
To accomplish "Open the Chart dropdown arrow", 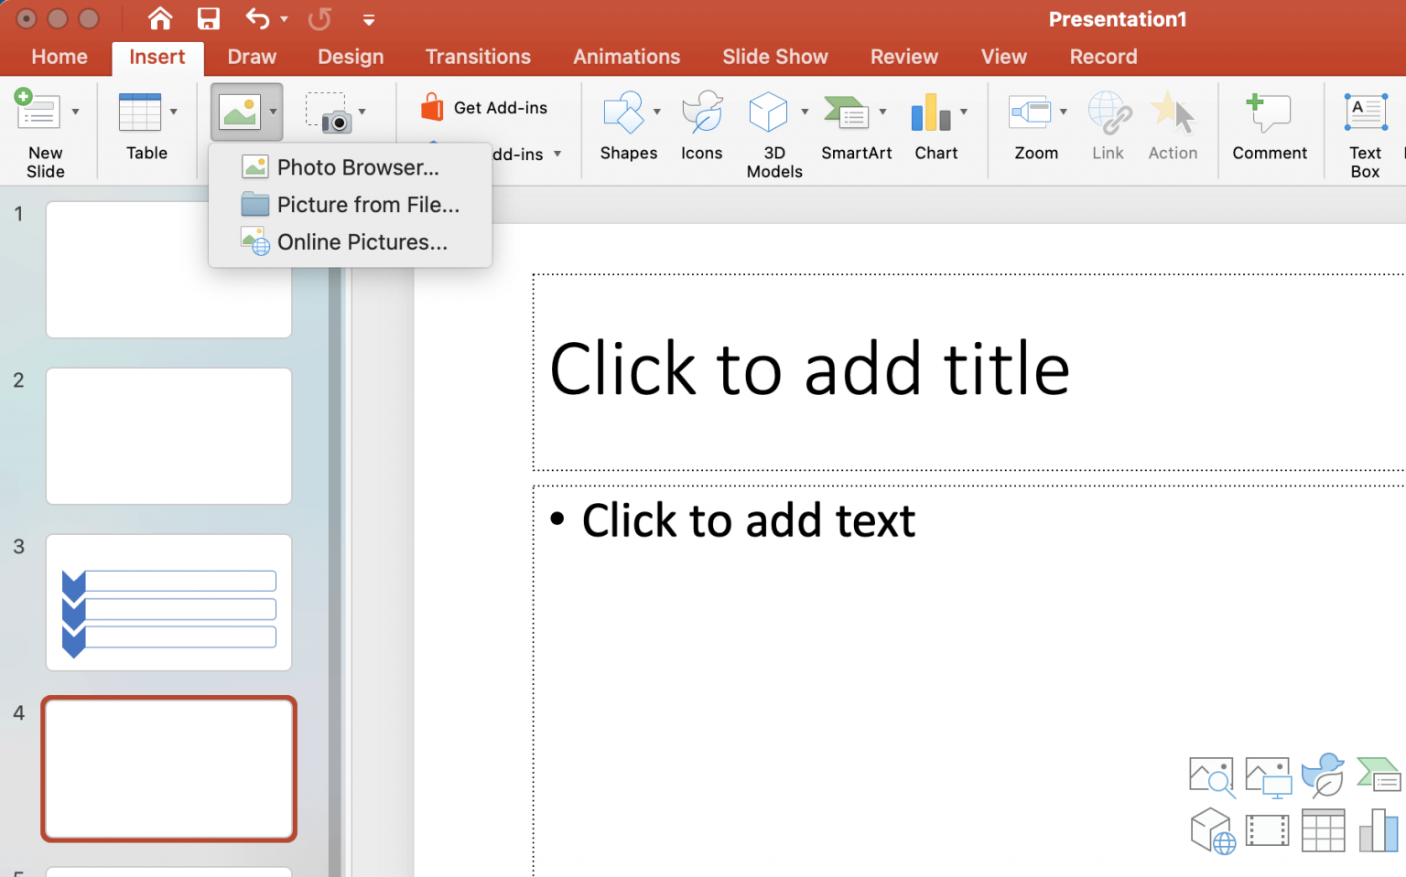I will click(x=964, y=110).
